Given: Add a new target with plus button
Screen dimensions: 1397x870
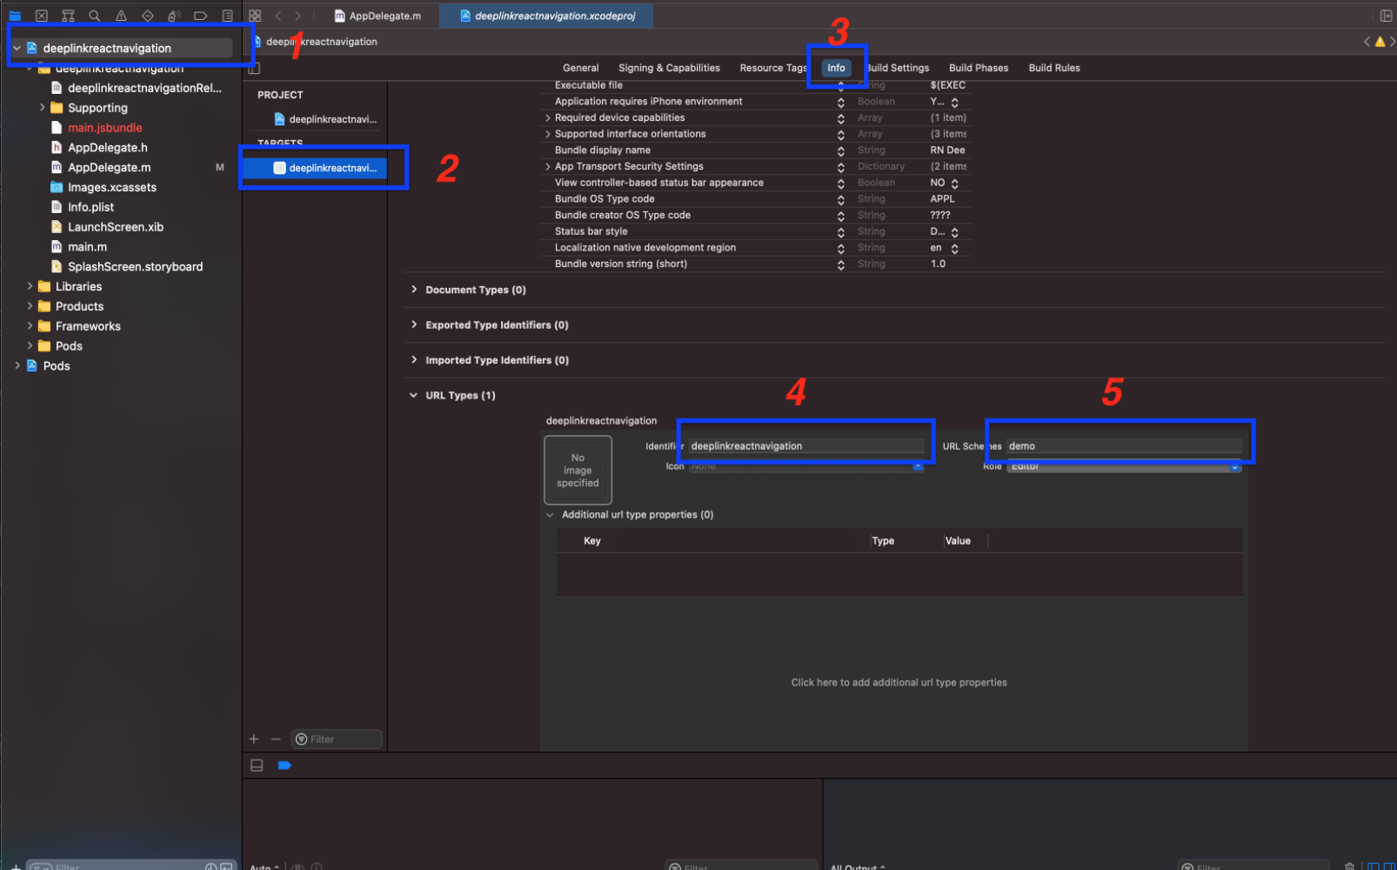Looking at the screenshot, I should (254, 739).
